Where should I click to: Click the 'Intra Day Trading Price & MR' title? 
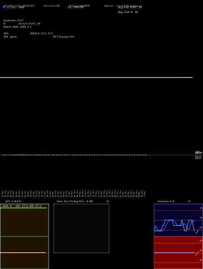(75, 201)
